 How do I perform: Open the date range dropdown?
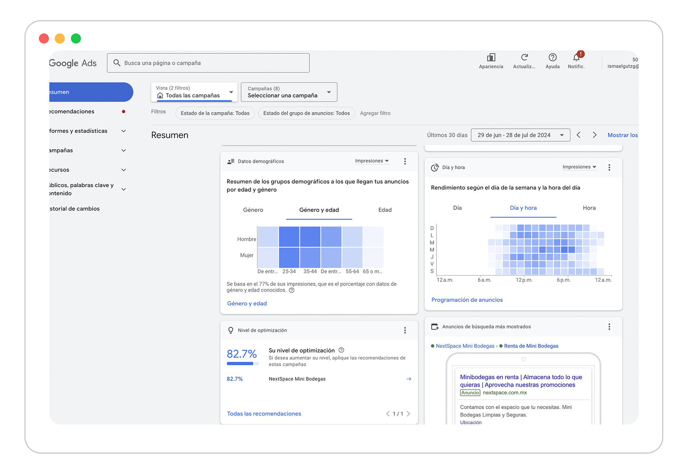click(x=520, y=135)
